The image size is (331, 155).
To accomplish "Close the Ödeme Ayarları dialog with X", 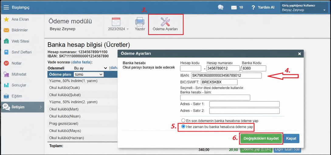I will 299,54.
